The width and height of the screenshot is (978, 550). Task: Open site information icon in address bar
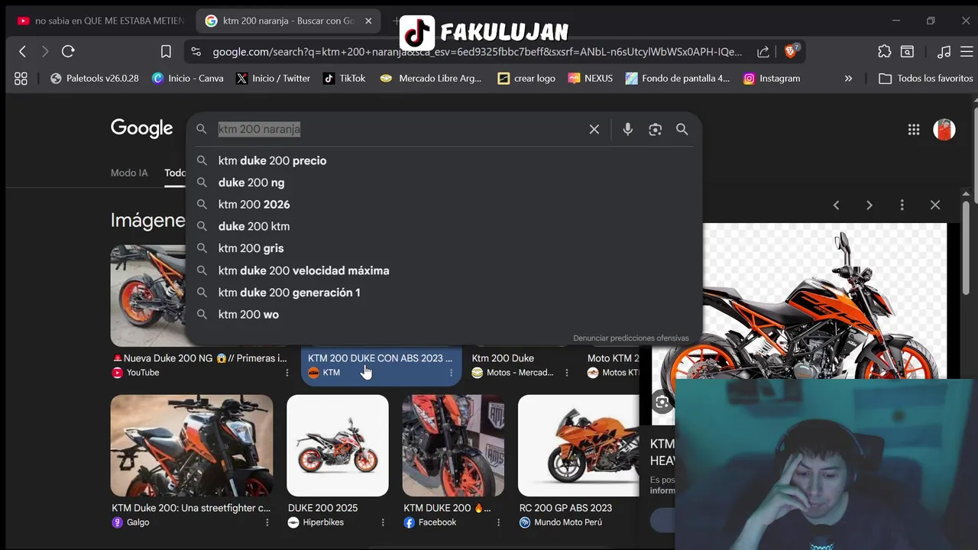pyautogui.click(x=196, y=51)
